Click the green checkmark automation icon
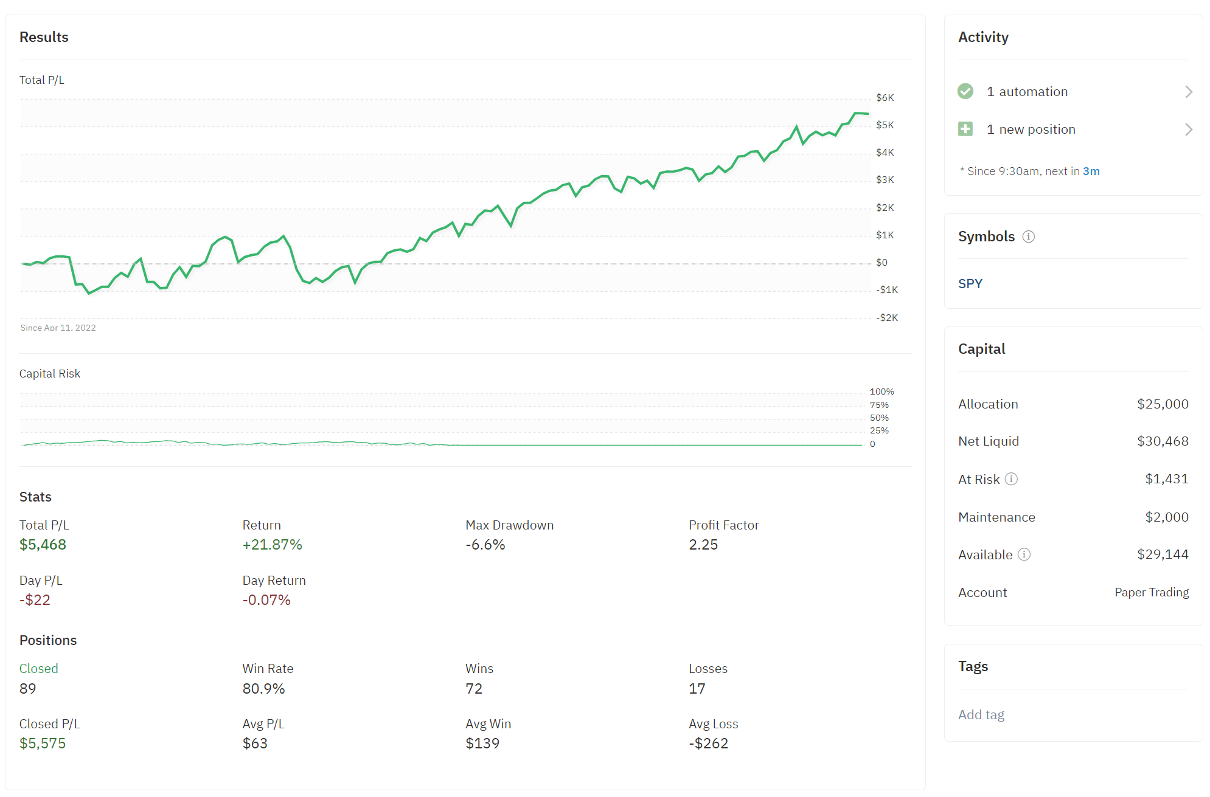 click(965, 91)
